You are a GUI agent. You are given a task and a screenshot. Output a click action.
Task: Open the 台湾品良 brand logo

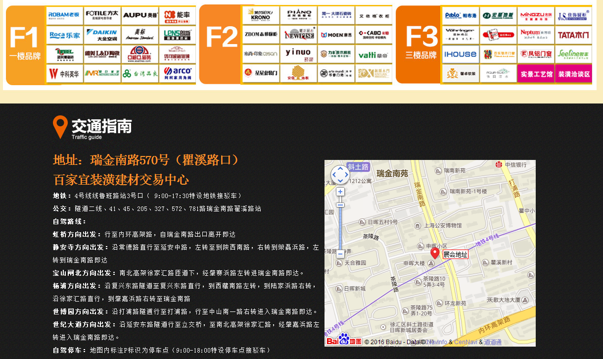click(140, 73)
